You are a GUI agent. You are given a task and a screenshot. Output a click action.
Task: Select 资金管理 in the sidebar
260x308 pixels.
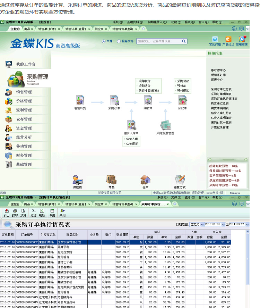pos(24,128)
